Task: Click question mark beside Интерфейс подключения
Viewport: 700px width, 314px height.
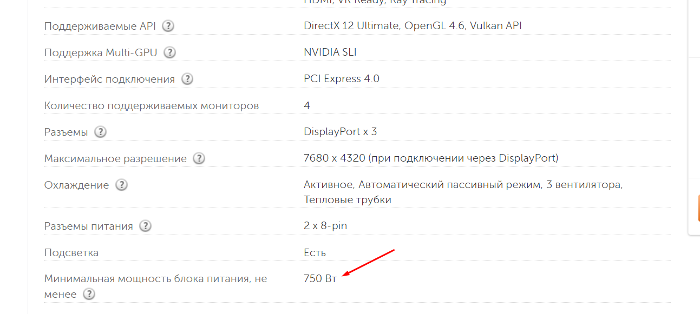Action: tap(187, 79)
